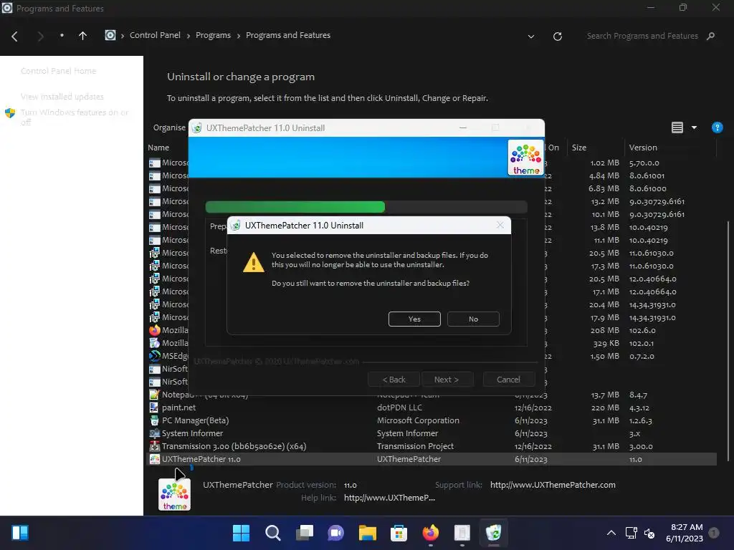
Task: Open Chat from the taskbar
Action: (x=335, y=533)
